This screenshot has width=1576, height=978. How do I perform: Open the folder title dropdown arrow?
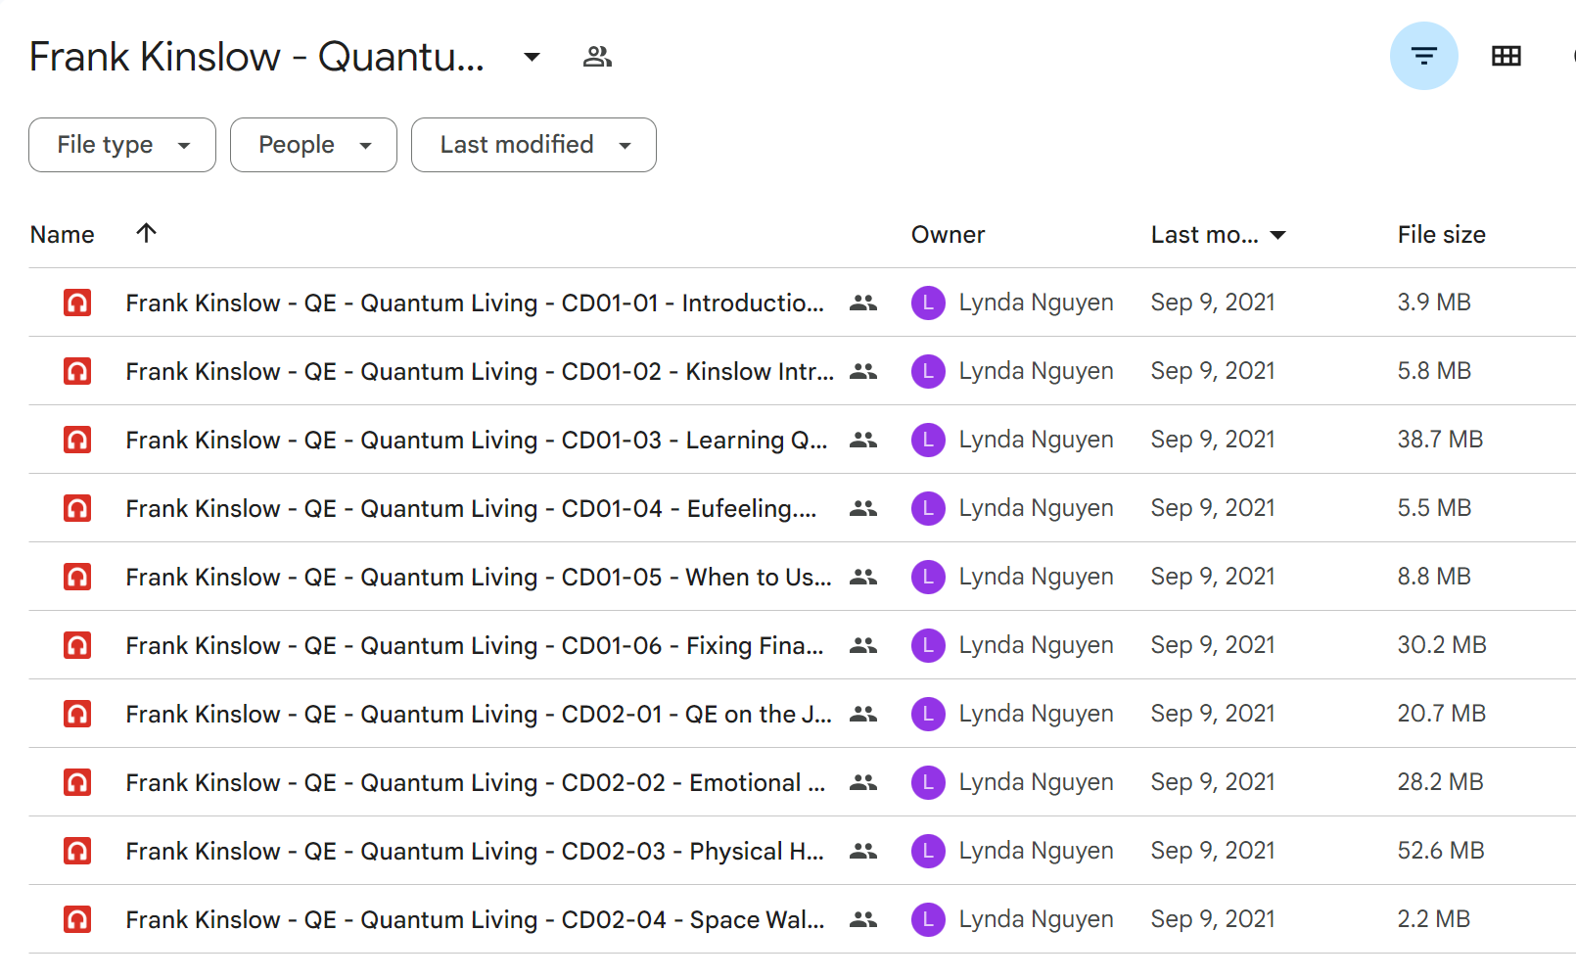click(532, 57)
